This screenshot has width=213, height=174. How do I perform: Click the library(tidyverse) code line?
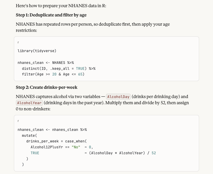pos(37,51)
